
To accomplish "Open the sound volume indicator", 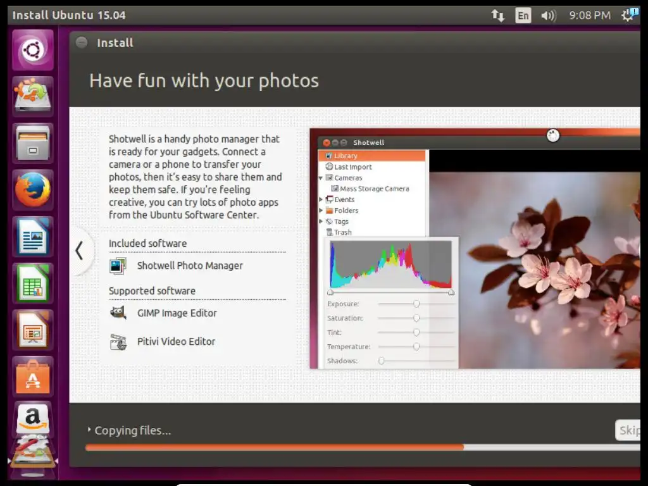I will pyautogui.click(x=549, y=16).
